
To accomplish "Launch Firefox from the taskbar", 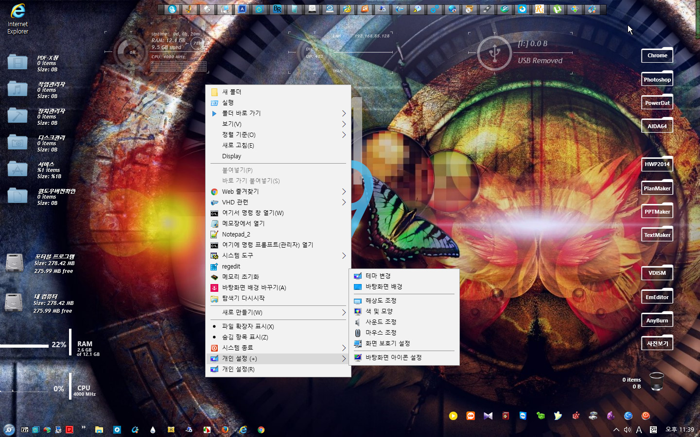I will 225,430.
